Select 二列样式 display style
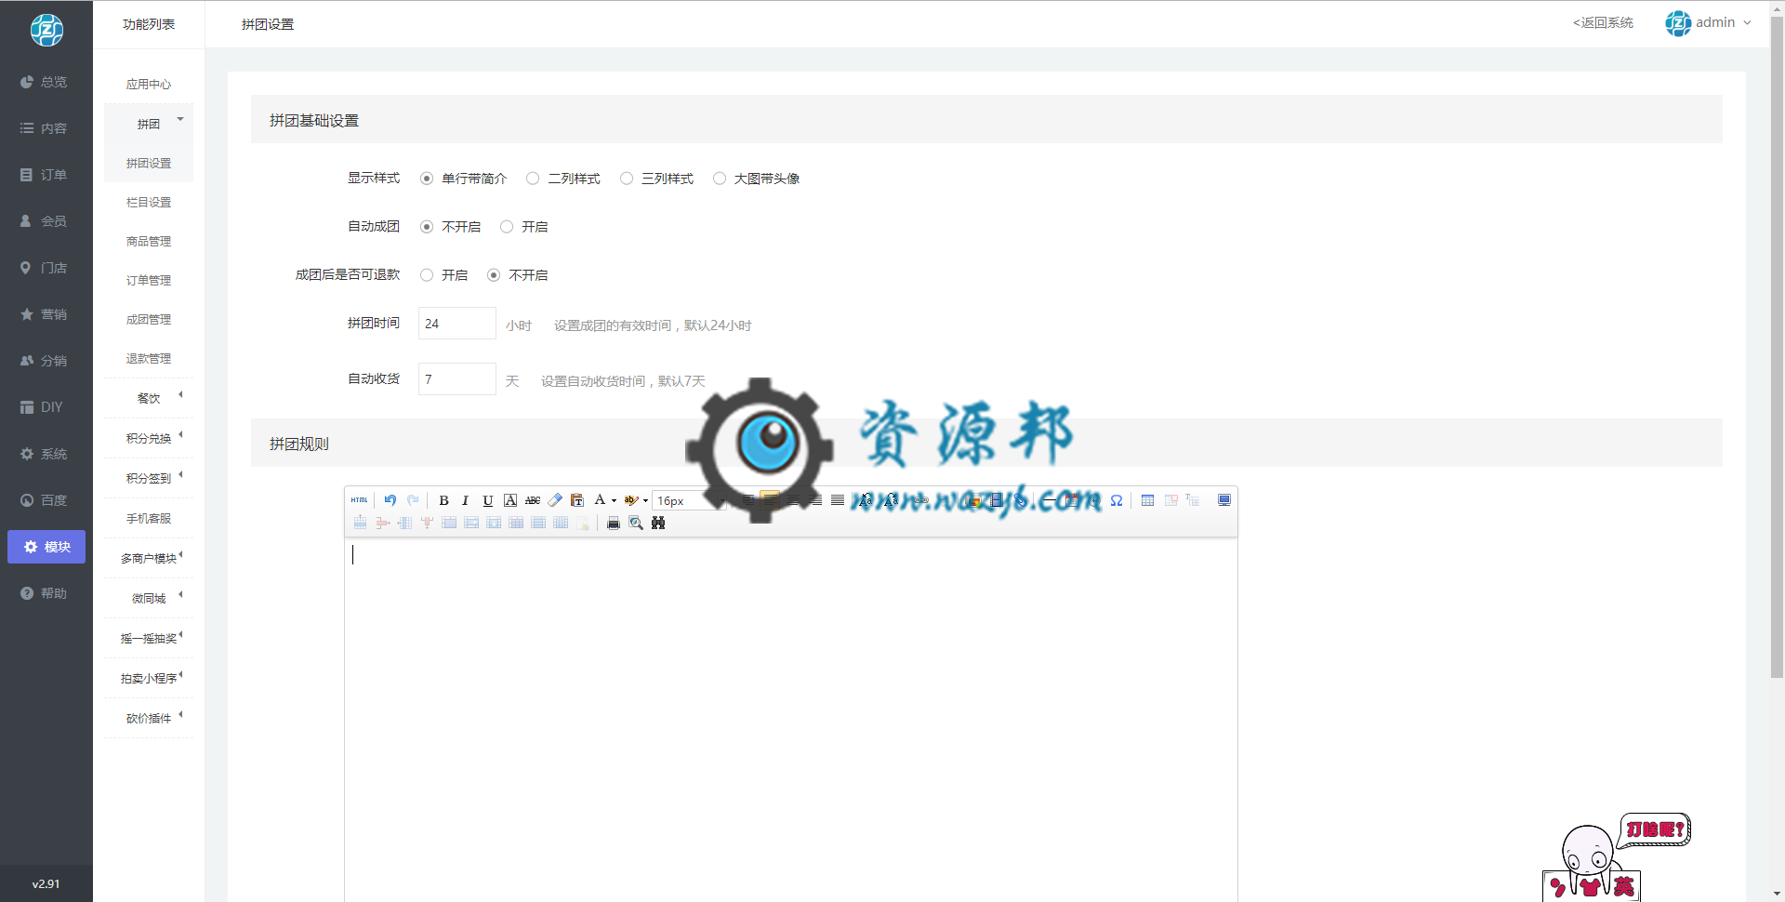 (x=533, y=179)
